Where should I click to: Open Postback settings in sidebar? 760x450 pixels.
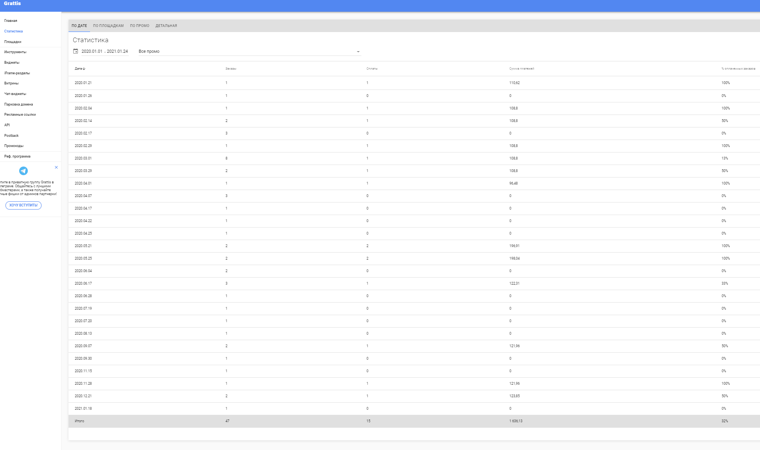[11, 136]
